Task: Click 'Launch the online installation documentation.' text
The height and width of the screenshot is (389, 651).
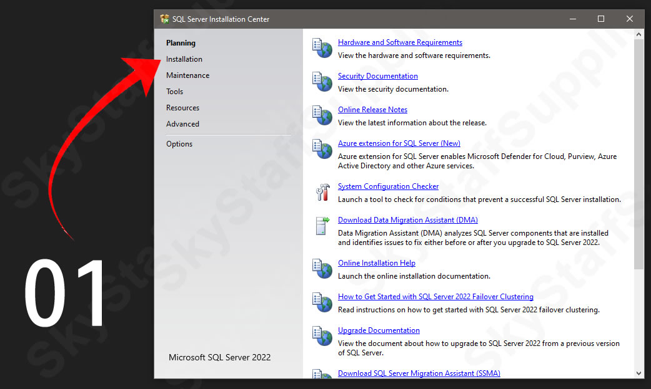Action: [414, 276]
